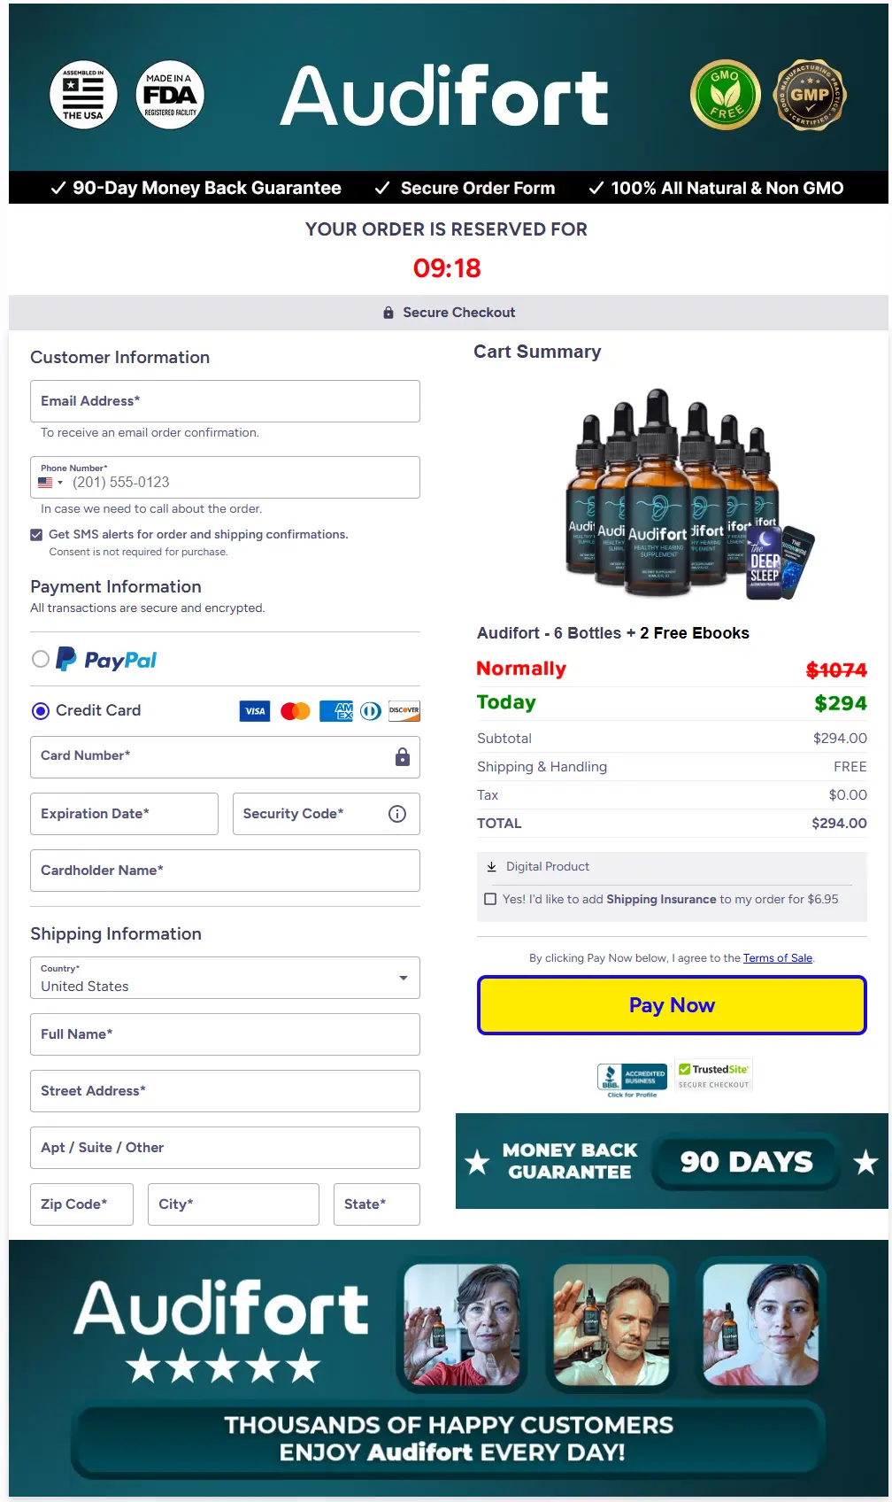Open the Terms of Sale link
The width and height of the screenshot is (892, 1502).
pos(778,958)
